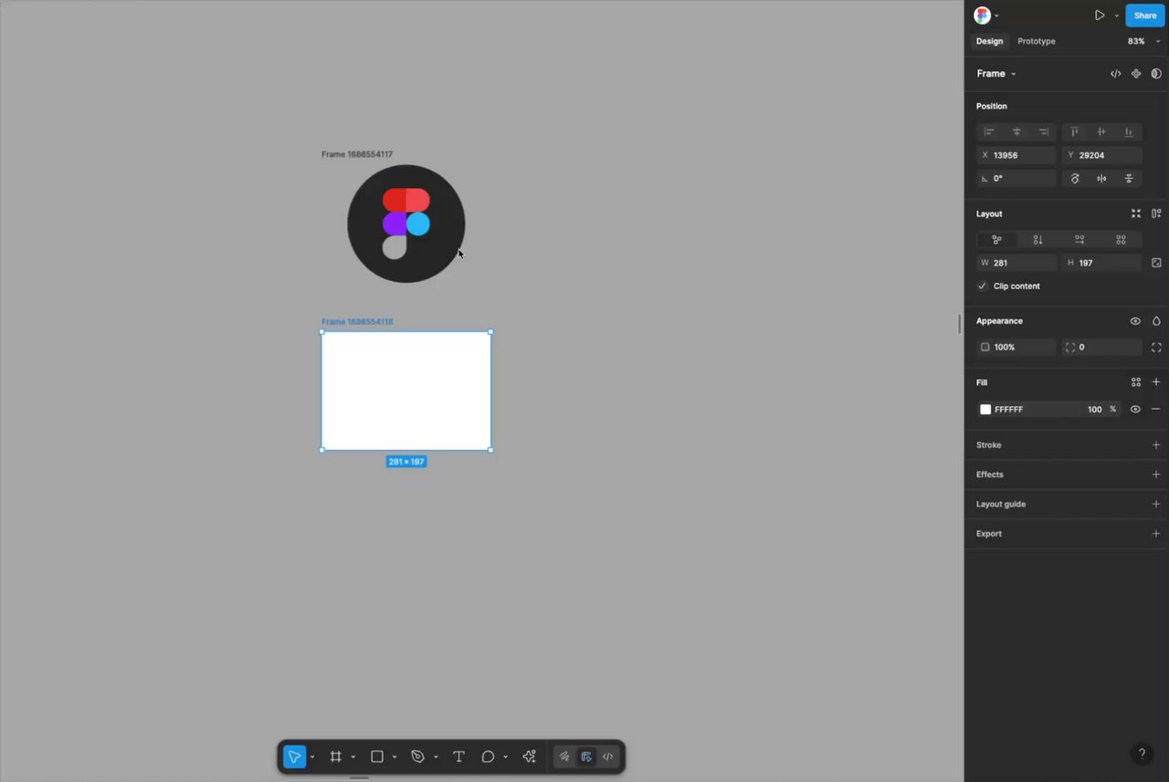This screenshot has width=1169, height=782.
Task: Open the comment tools dropdown arrow
Action: point(505,757)
